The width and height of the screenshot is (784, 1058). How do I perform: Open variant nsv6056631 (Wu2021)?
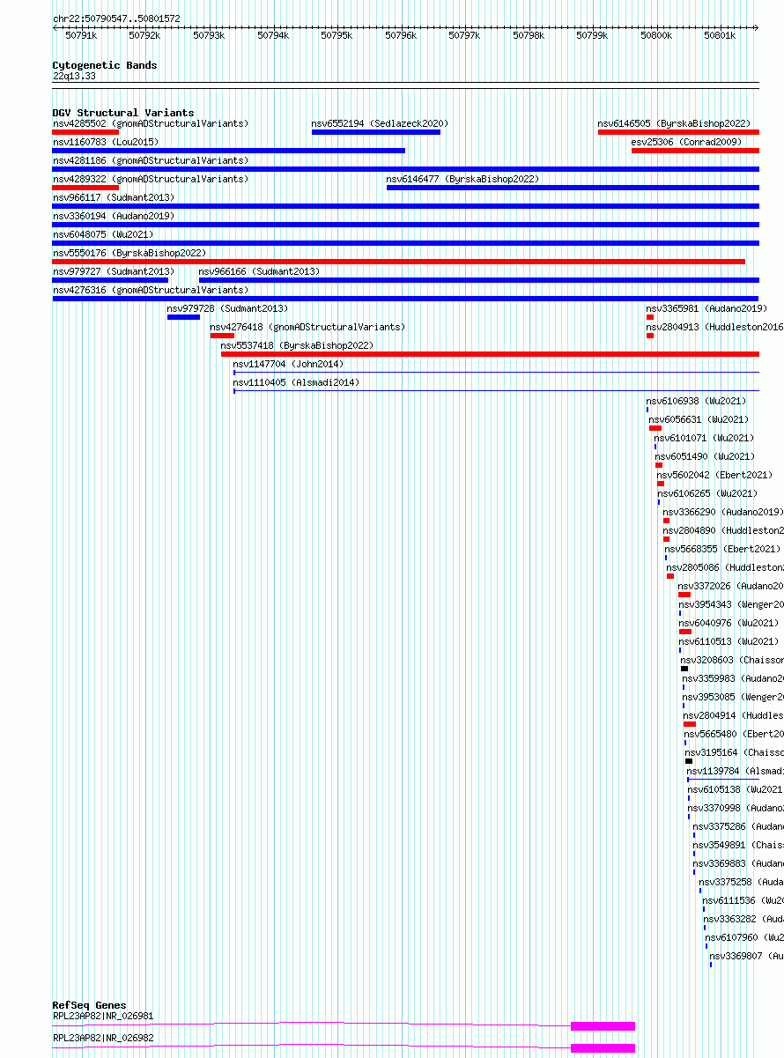tap(699, 419)
